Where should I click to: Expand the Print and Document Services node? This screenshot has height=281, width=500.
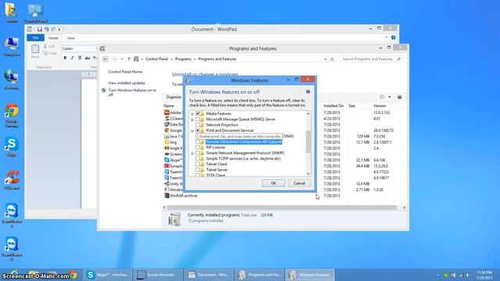[192, 130]
